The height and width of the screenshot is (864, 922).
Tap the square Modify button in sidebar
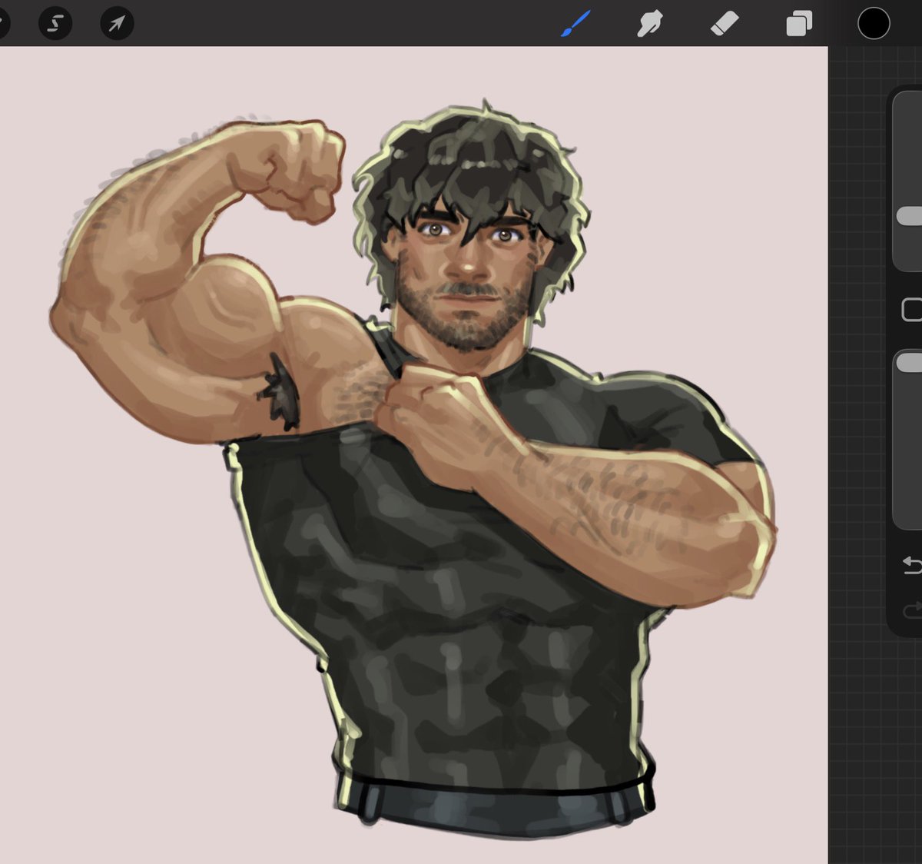tap(912, 310)
